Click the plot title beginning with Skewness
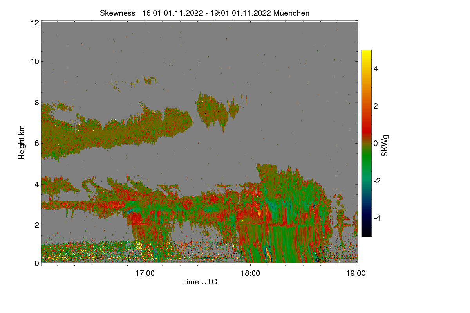The width and height of the screenshot is (470, 313). [204, 13]
